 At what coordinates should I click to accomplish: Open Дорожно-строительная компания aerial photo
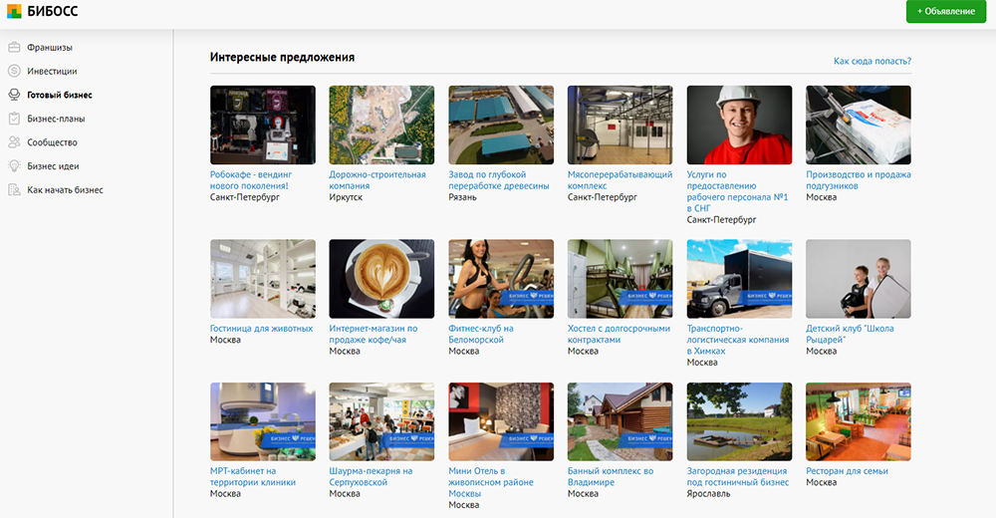(381, 126)
